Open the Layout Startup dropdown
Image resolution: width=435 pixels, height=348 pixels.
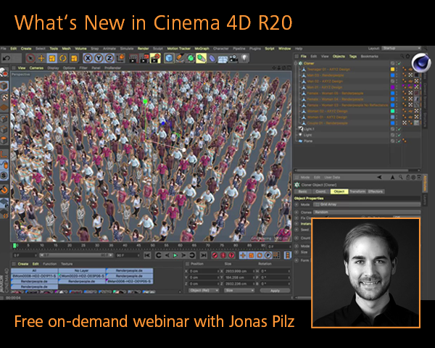point(402,49)
